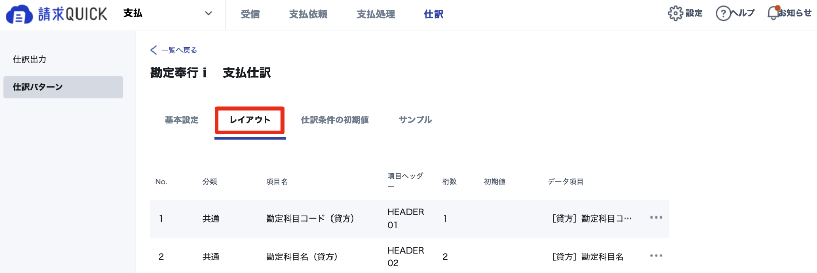Switch to the 基本設定 tab
The width and height of the screenshot is (817, 273).
coord(182,120)
